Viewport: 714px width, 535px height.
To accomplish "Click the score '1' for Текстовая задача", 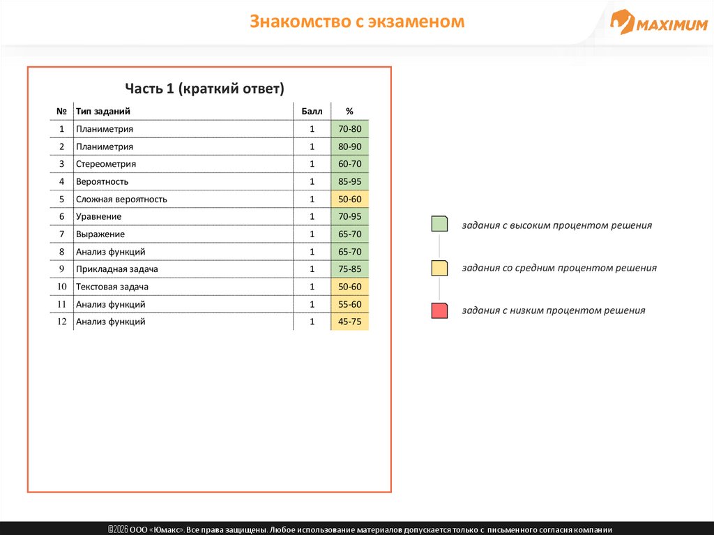I will point(312,287).
